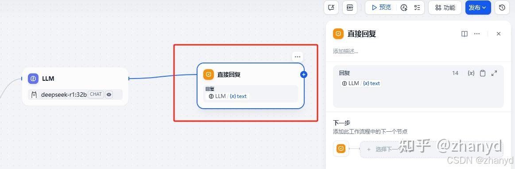Toggle vision eye icon on LLM node
The width and height of the screenshot is (515, 169).
pos(109,94)
